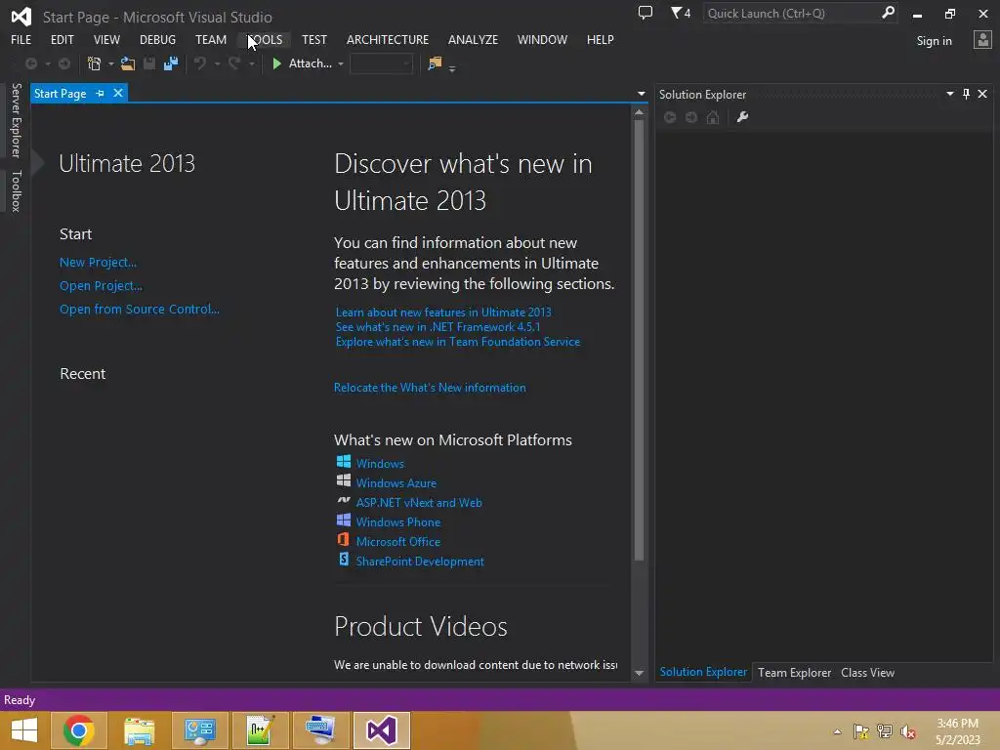Click the Navigate Forward toolbar arrow
1000x750 pixels.
point(64,63)
